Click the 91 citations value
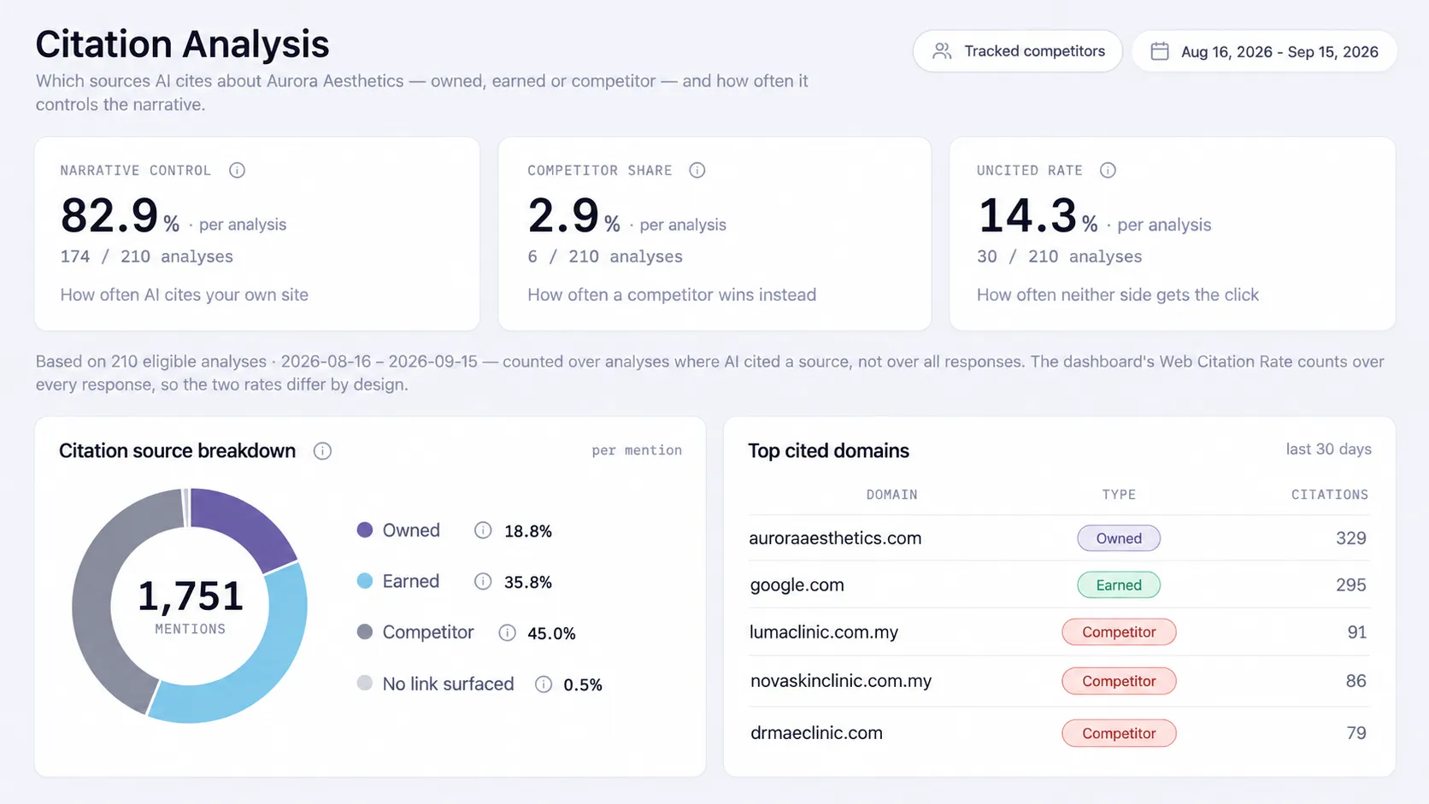The height and width of the screenshot is (804, 1429). (1357, 632)
